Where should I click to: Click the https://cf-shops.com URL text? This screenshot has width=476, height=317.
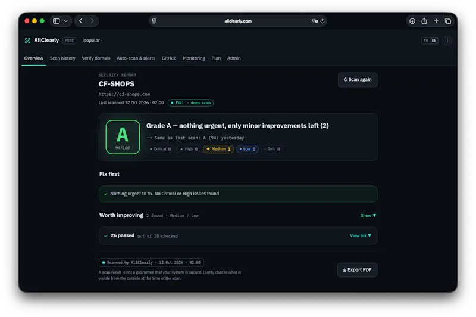(124, 94)
